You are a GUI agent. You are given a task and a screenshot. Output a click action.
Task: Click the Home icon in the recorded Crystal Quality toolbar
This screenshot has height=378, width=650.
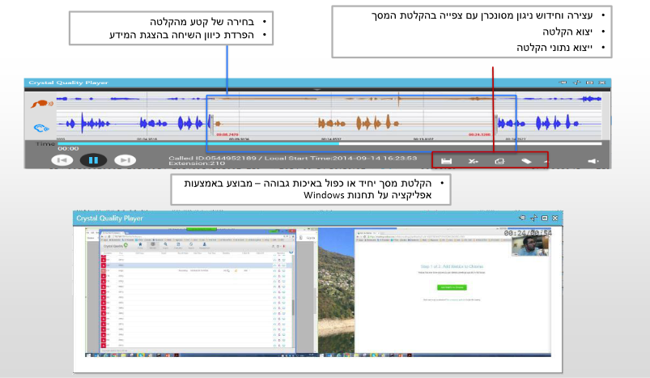(140, 245)
